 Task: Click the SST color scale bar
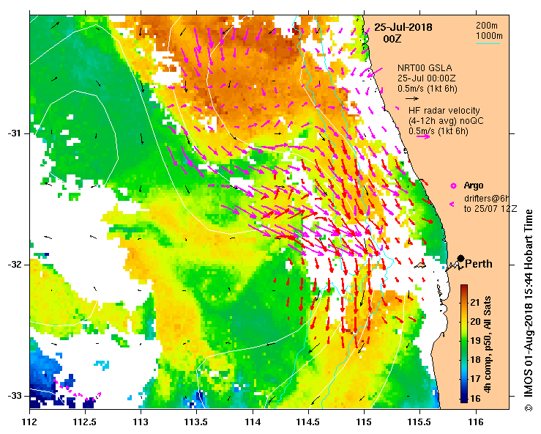coord(464,344)
